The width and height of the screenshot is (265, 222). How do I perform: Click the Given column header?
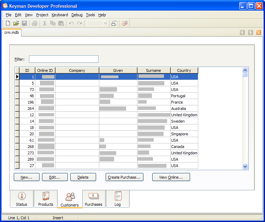(x=118, y=70)
